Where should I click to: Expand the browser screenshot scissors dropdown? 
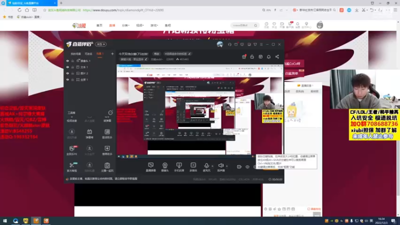pos(367,10)
